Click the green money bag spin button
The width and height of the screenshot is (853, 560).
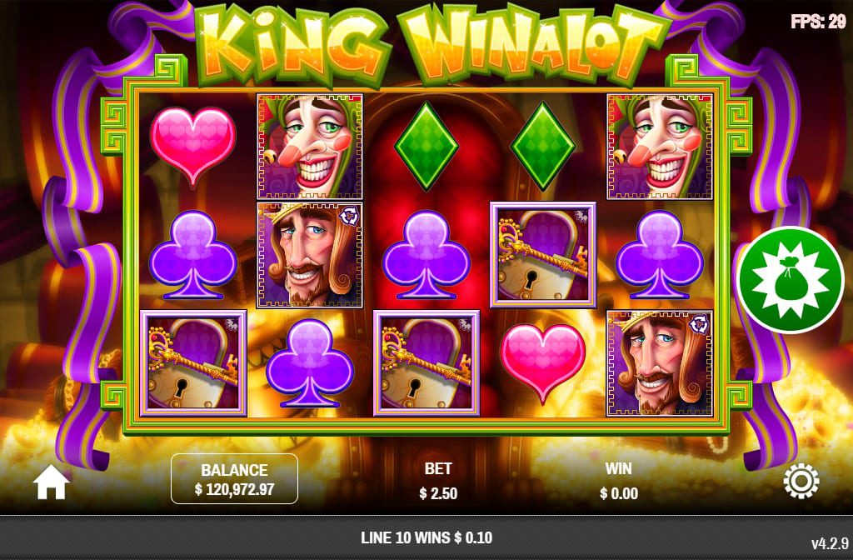791,279
